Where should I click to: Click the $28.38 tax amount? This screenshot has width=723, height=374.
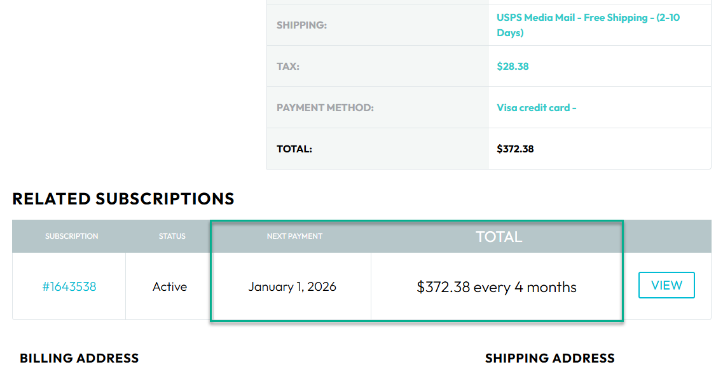(513, 66)
